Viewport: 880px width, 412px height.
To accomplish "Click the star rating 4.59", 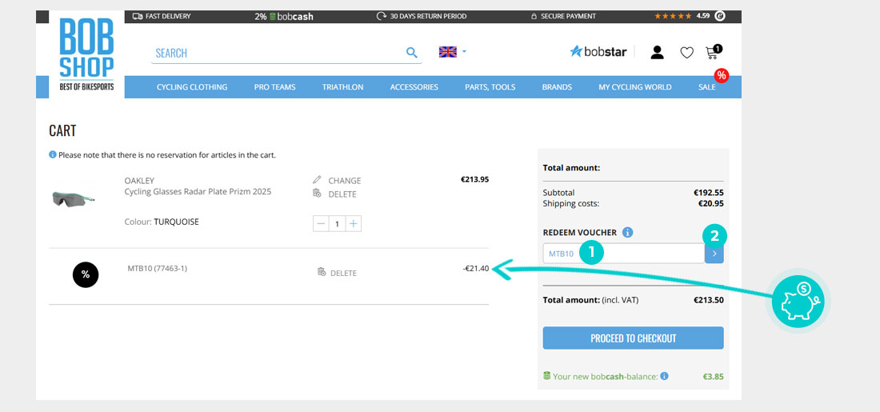I will coord(682,16).
